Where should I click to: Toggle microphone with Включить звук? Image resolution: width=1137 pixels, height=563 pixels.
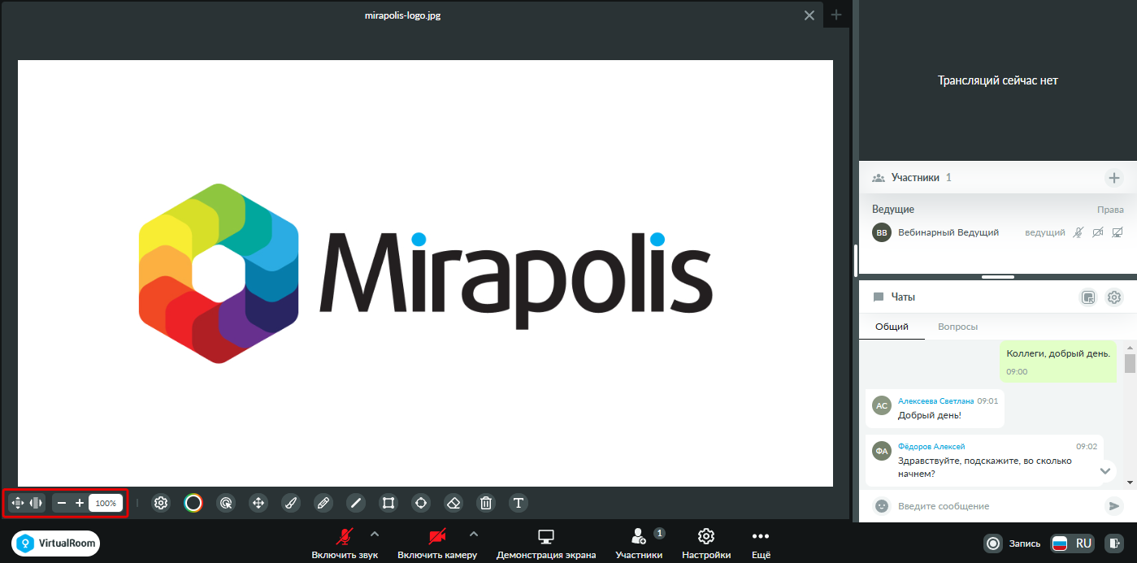point(345,544)
